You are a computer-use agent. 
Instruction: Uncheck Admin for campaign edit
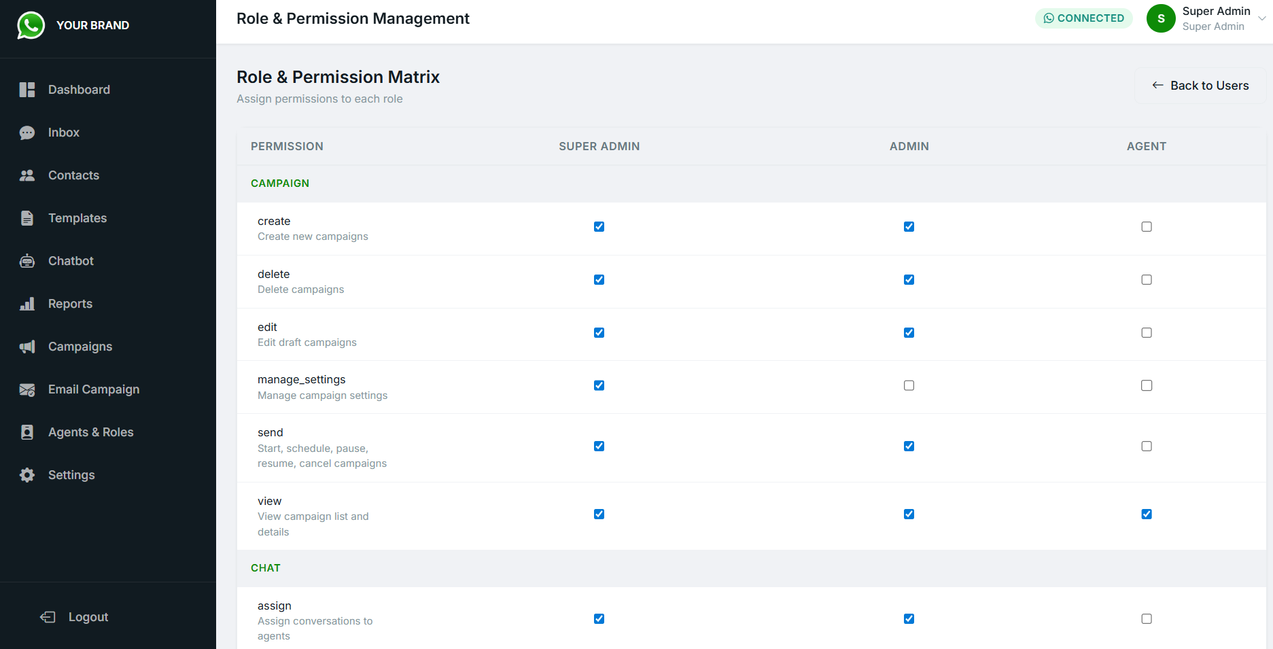tap(909, 332)
